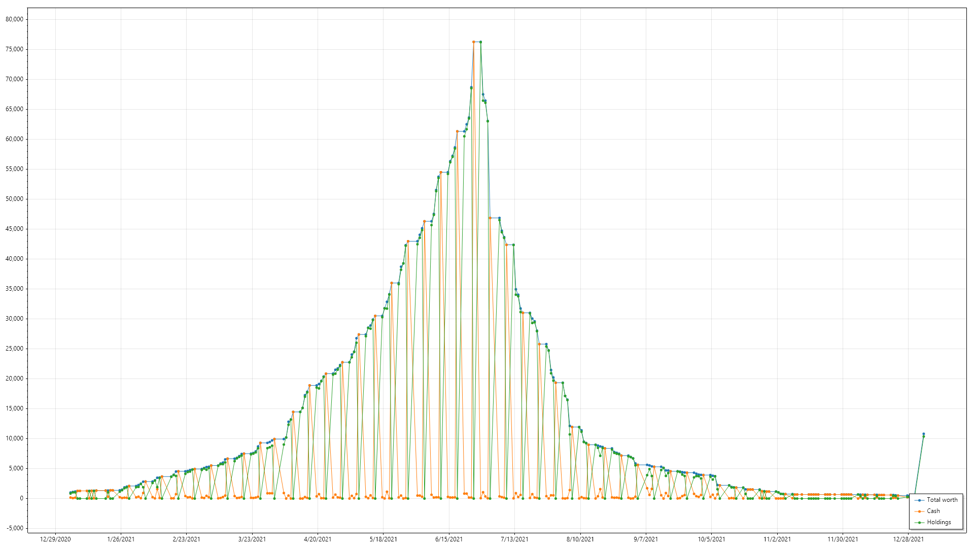Viewport: 974px width, 548px height.
Task: Click the green Holdings legend marker
Action: (919, 523)
